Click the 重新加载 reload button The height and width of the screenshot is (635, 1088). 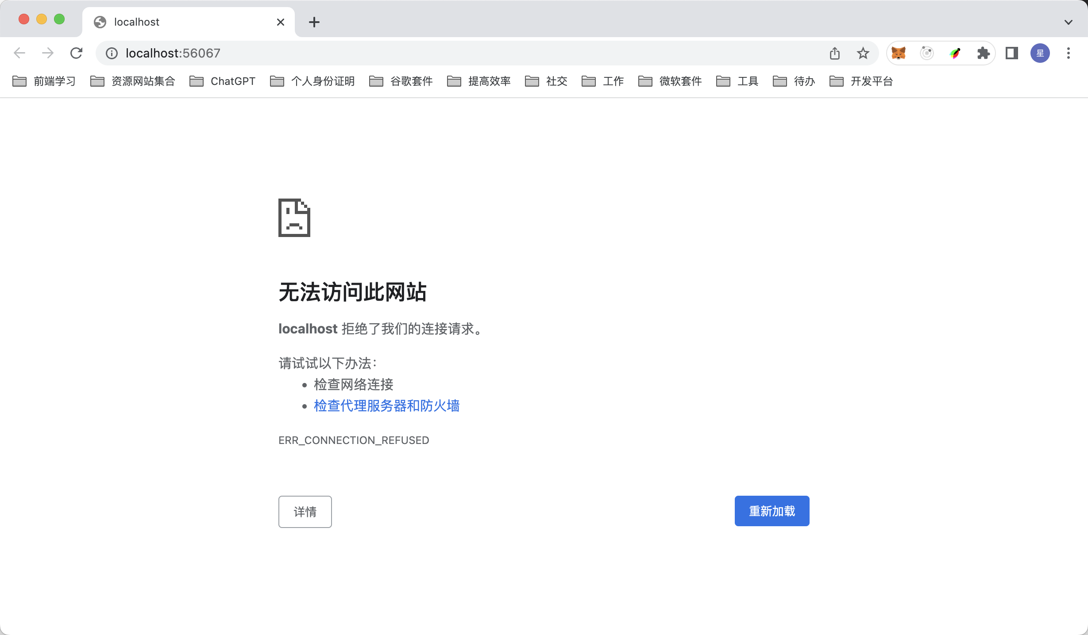pyautogui.click(x=771, y=511)
